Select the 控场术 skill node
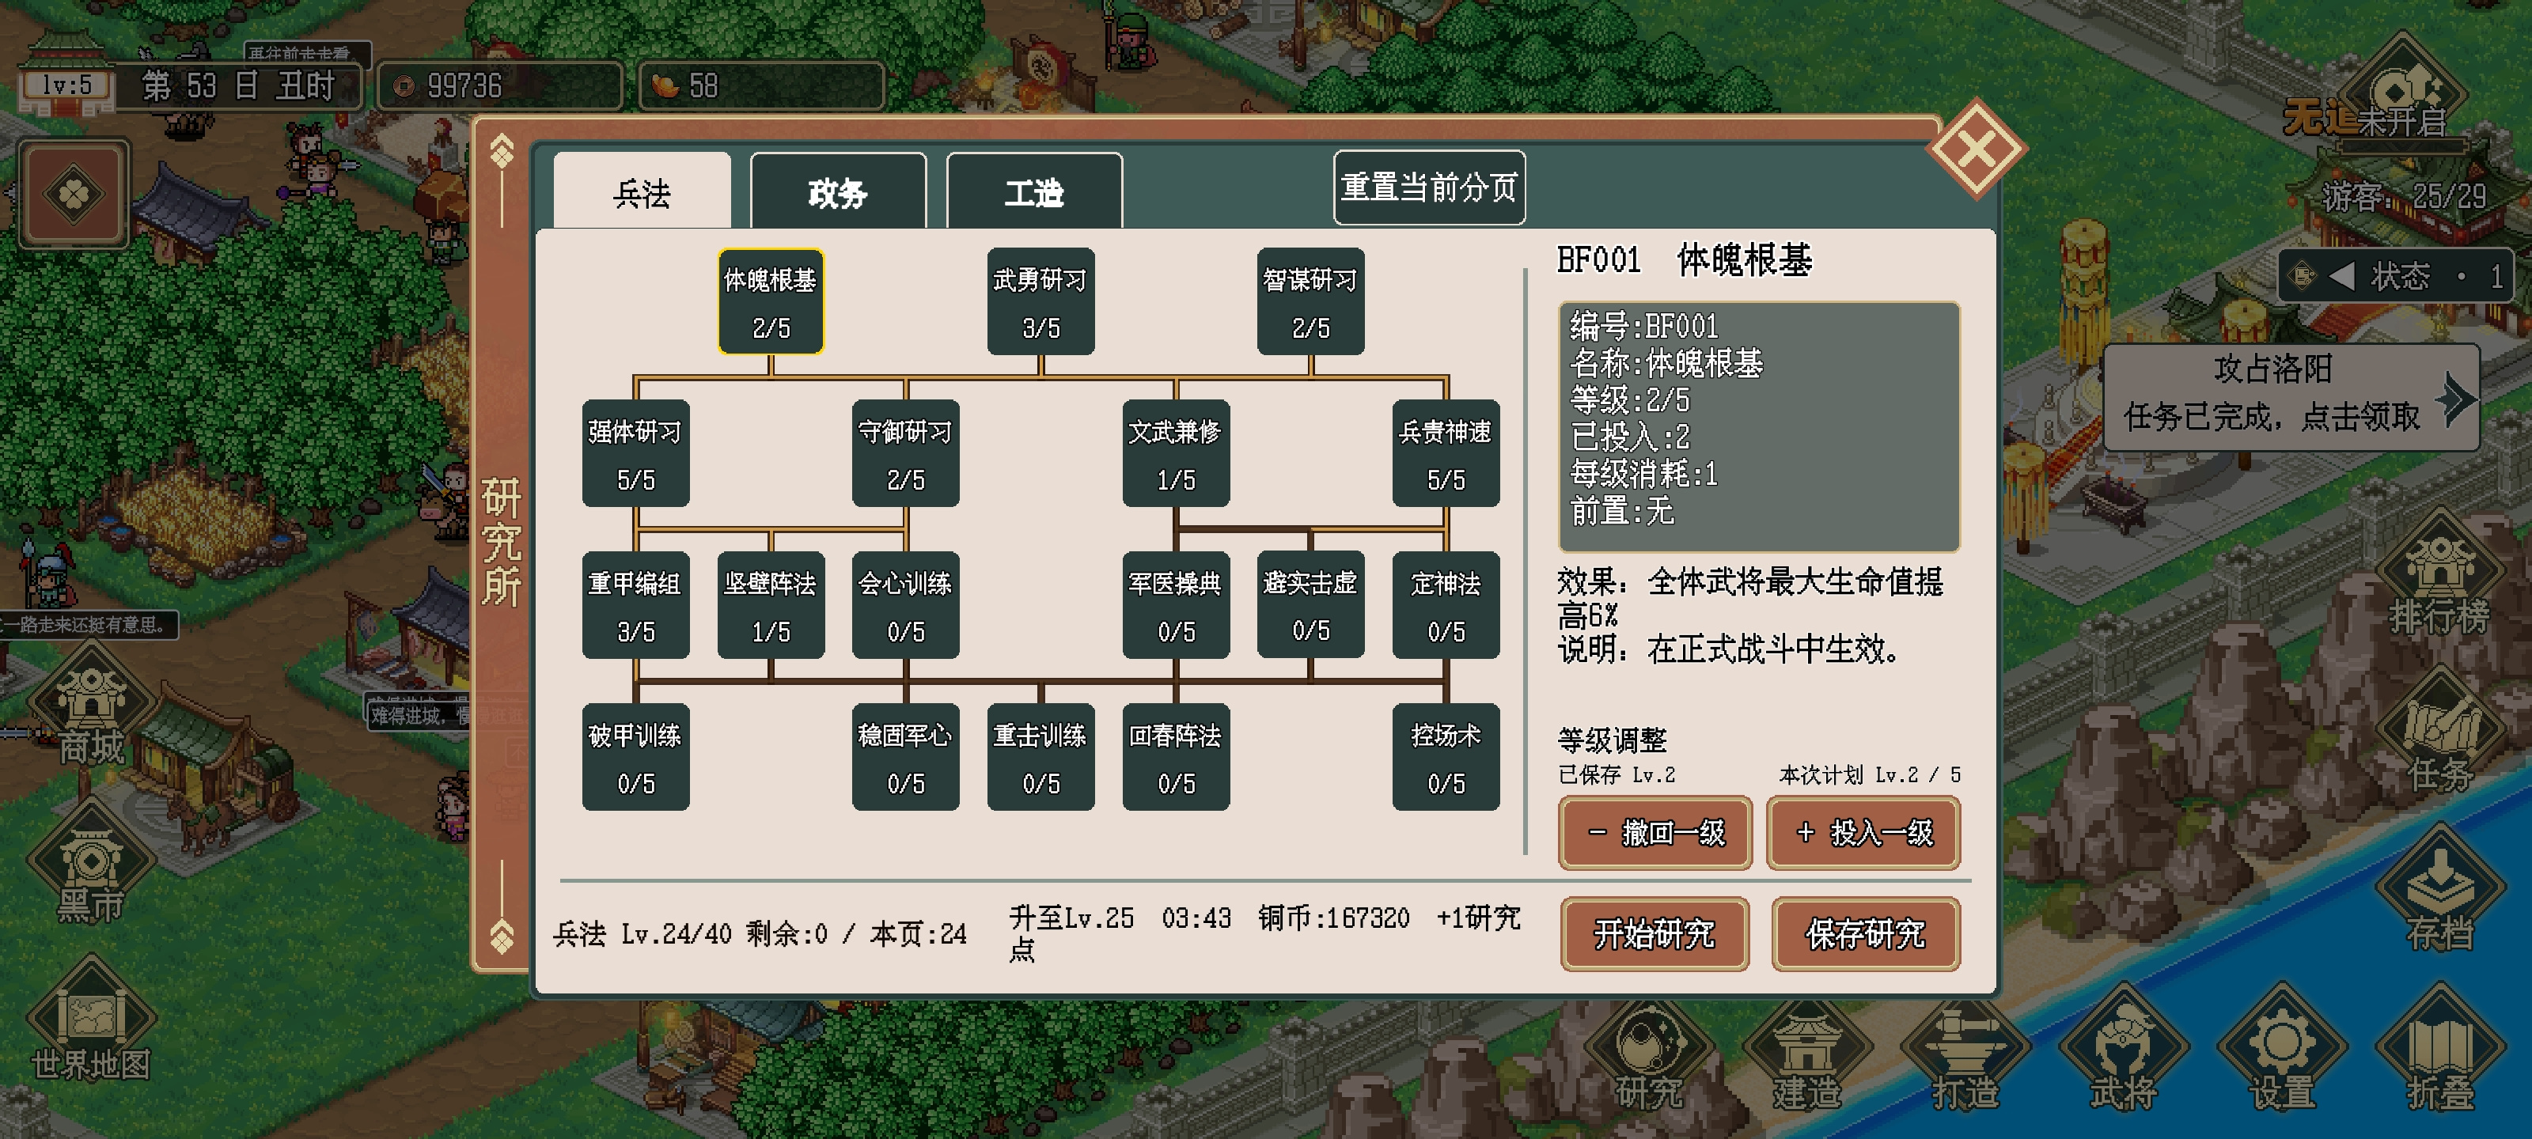This screenshot has width=2532, height=1139. [1446, 757]
